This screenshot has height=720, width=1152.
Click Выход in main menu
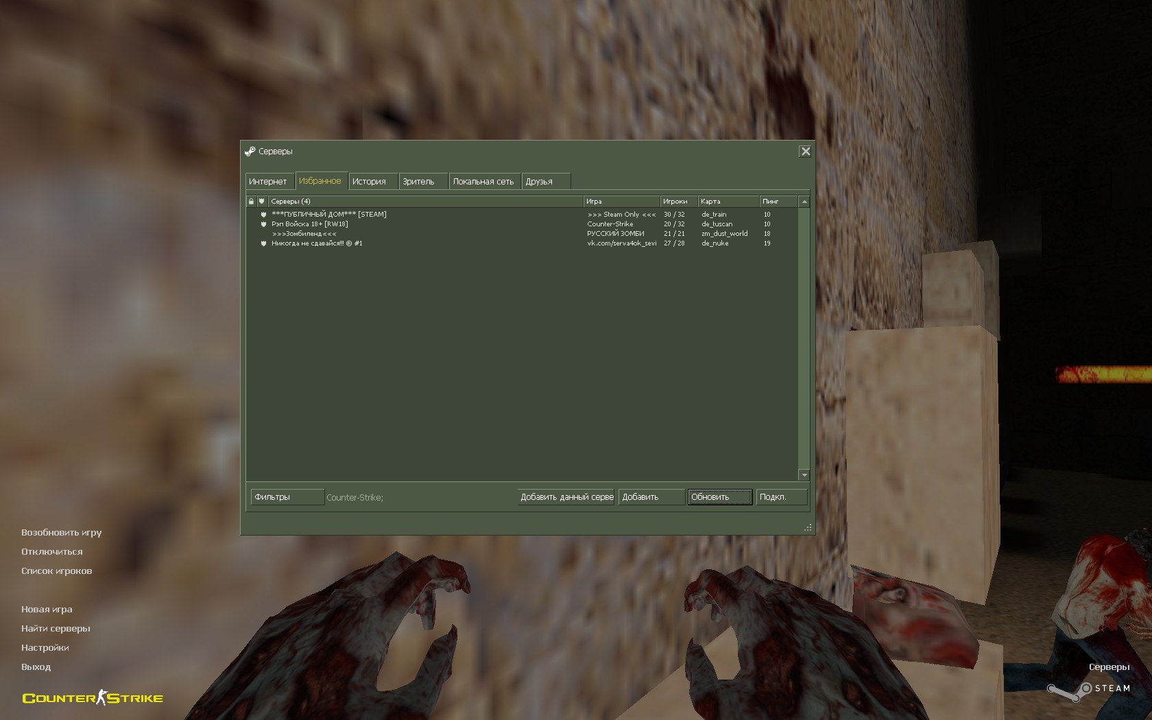pyautogui.click(x=36, y=667)
